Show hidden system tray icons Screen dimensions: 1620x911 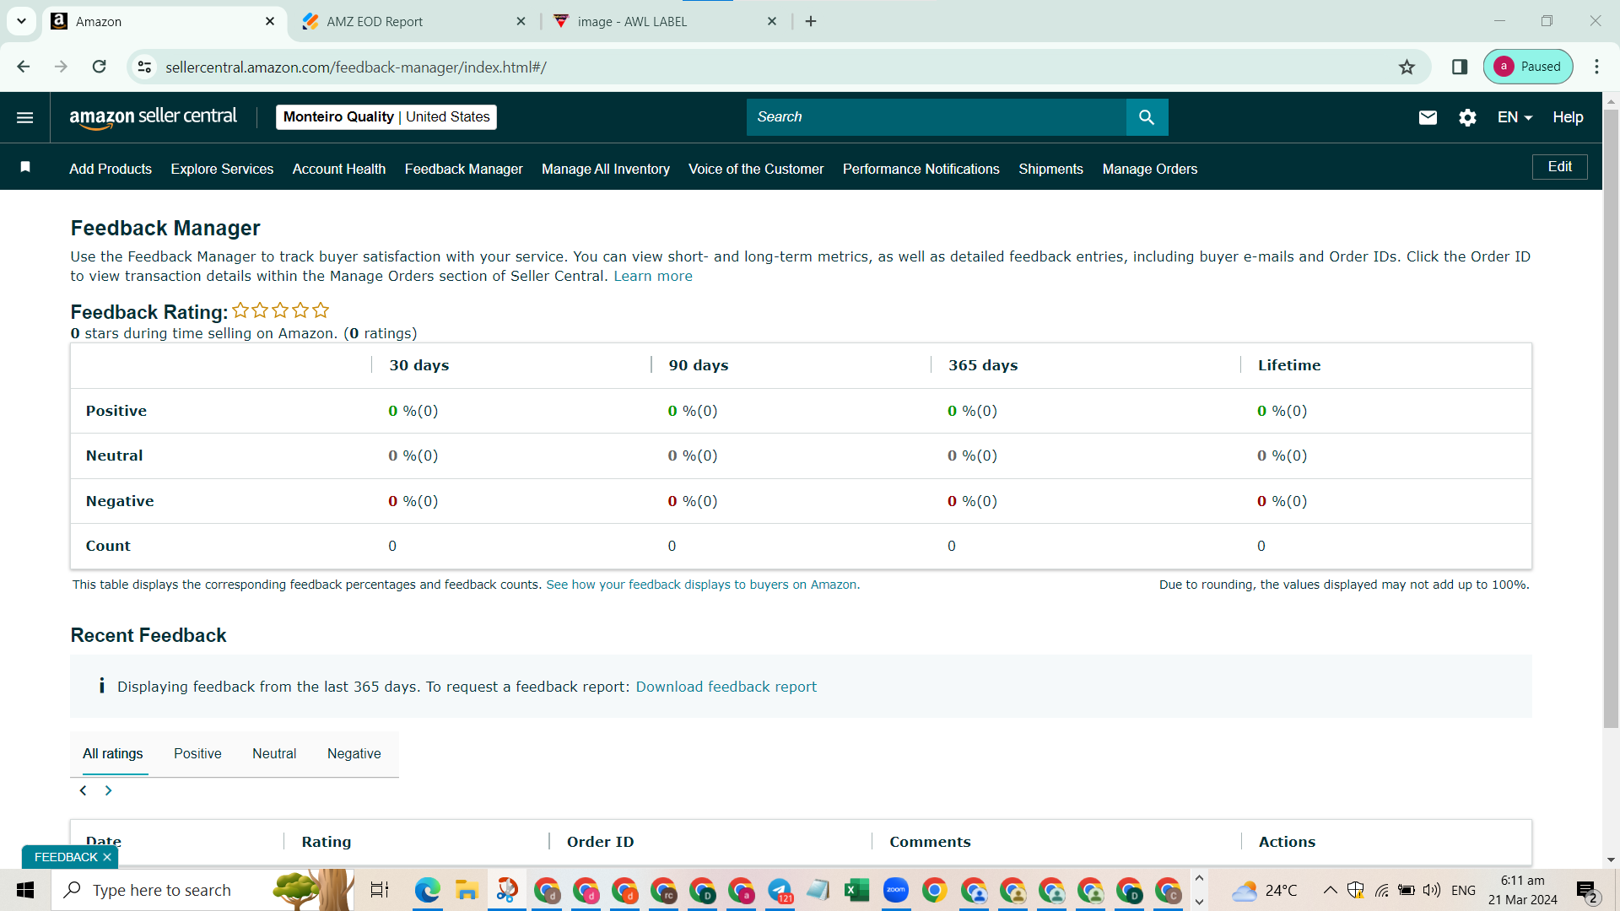(1330, 890)
